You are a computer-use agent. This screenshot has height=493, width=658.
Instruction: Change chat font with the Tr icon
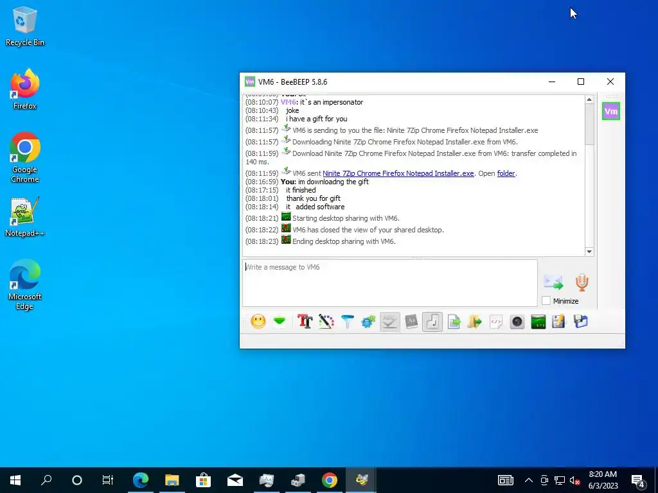(x=305, y=322)
